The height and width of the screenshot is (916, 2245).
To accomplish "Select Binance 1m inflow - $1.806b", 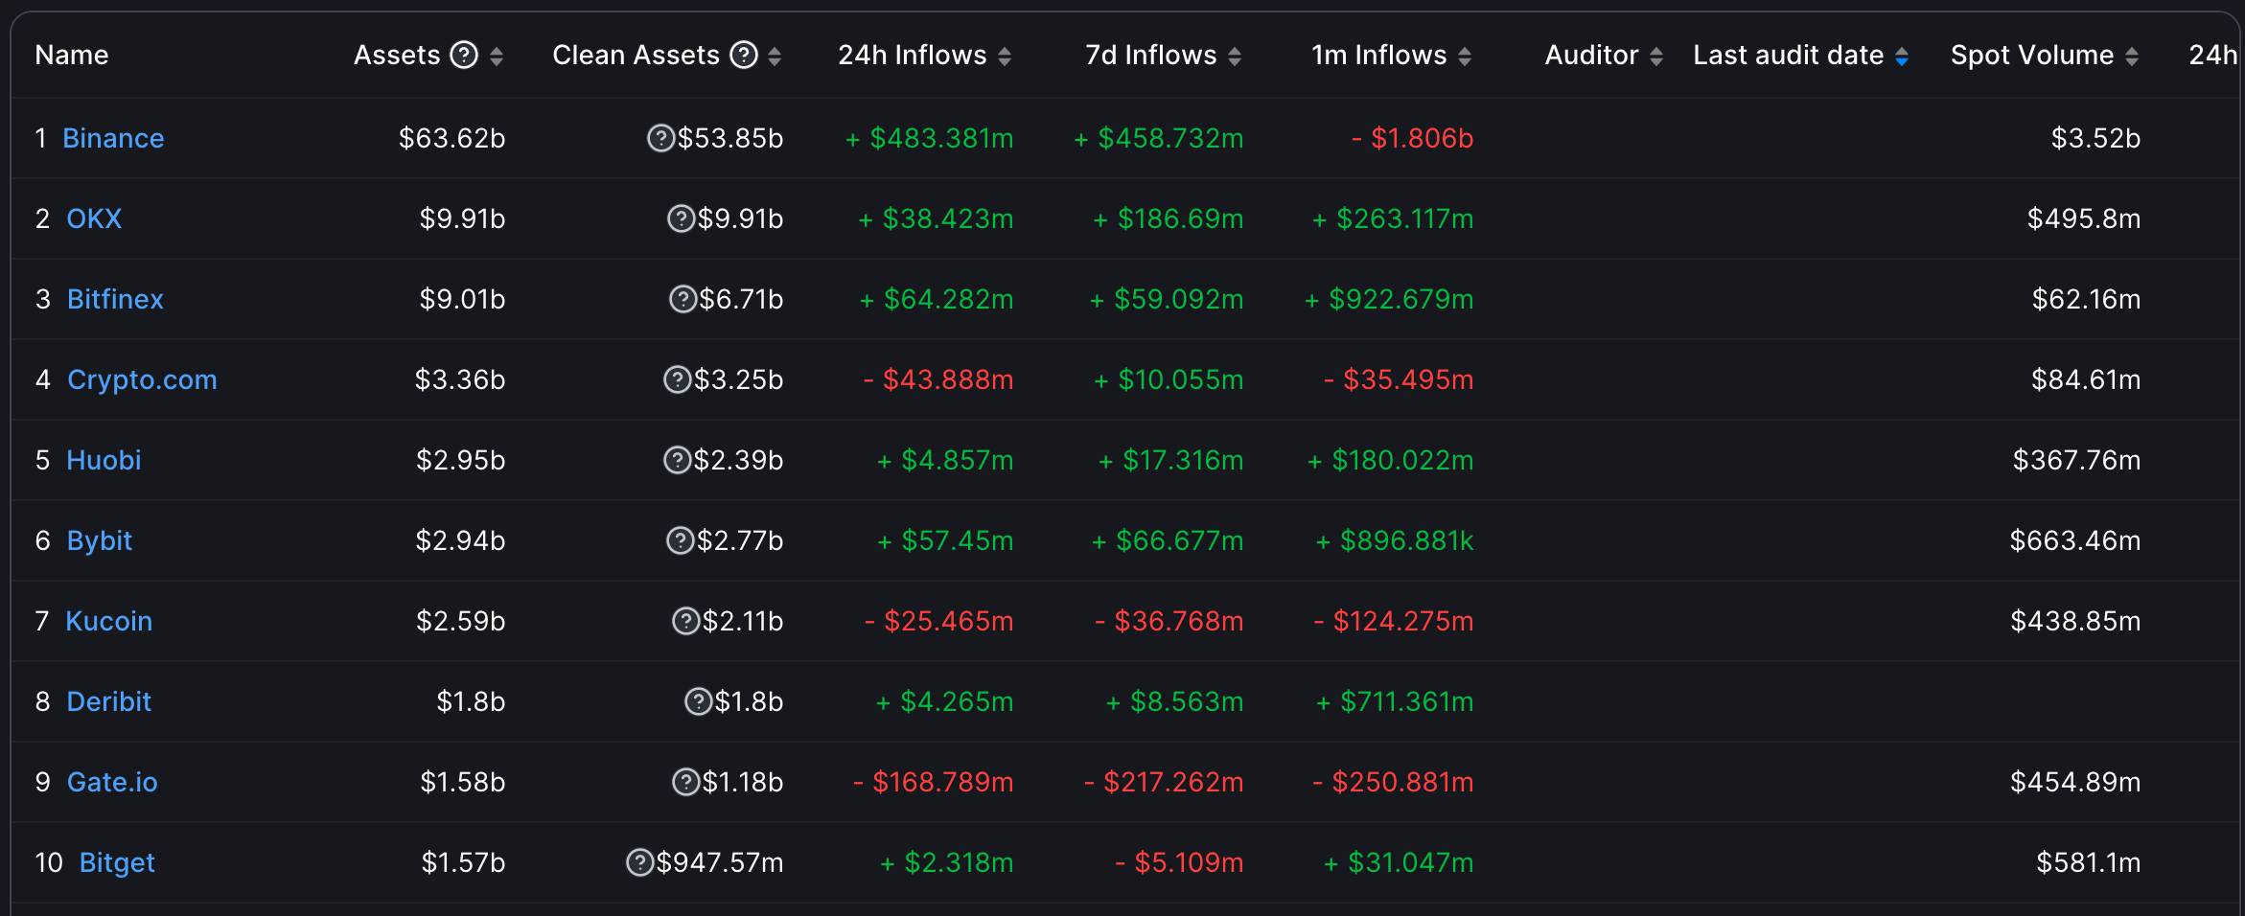I will (1413, 138).
